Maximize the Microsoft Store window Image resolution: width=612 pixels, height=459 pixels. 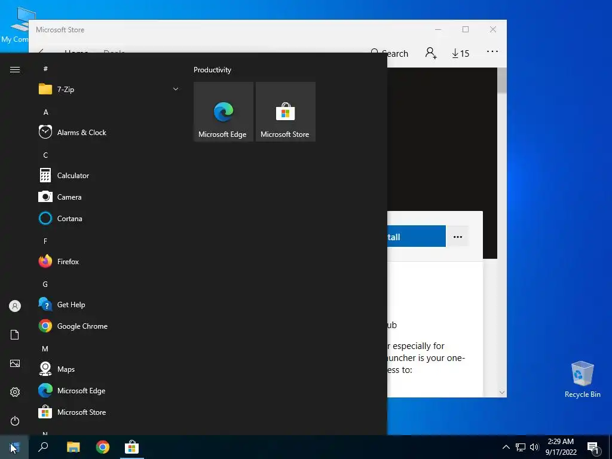point(465,30)
